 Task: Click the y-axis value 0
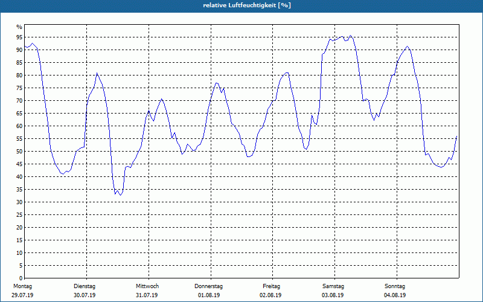[21, 278]
